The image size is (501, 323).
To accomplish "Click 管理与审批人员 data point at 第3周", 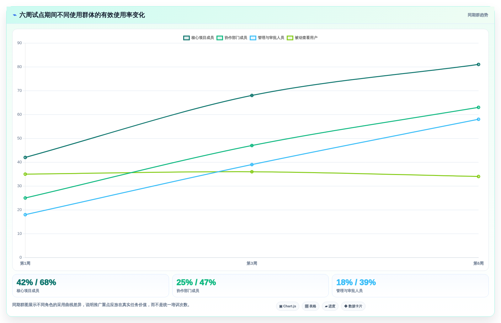I will 252,165.
